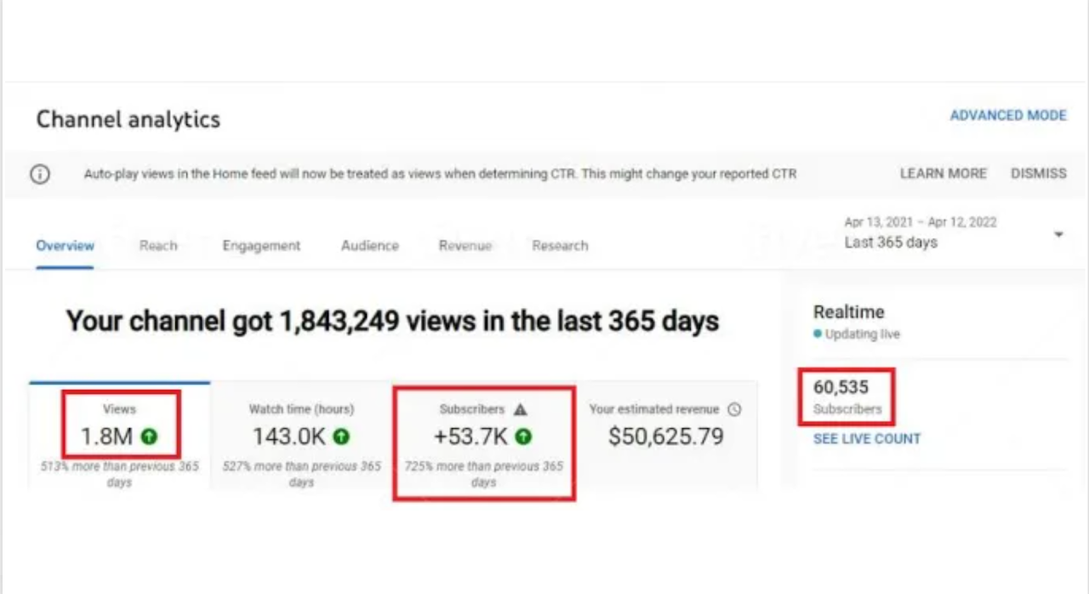Image resolution: width=1089 pixels, height=594 pixels.
Task: Switch to the Reach tab
Action: click(158, 246)
